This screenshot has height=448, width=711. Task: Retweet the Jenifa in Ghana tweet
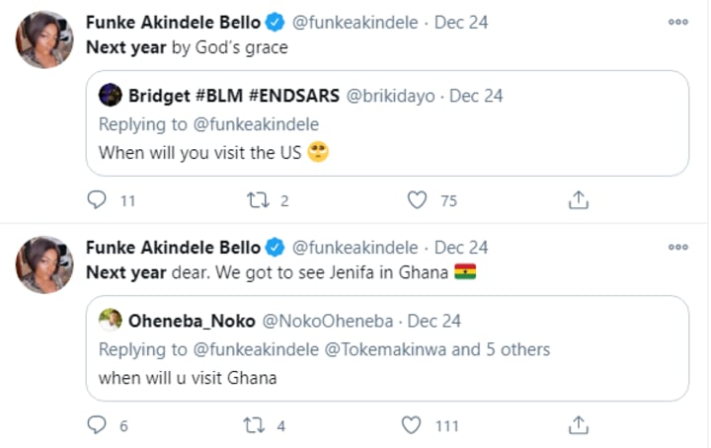257,425
